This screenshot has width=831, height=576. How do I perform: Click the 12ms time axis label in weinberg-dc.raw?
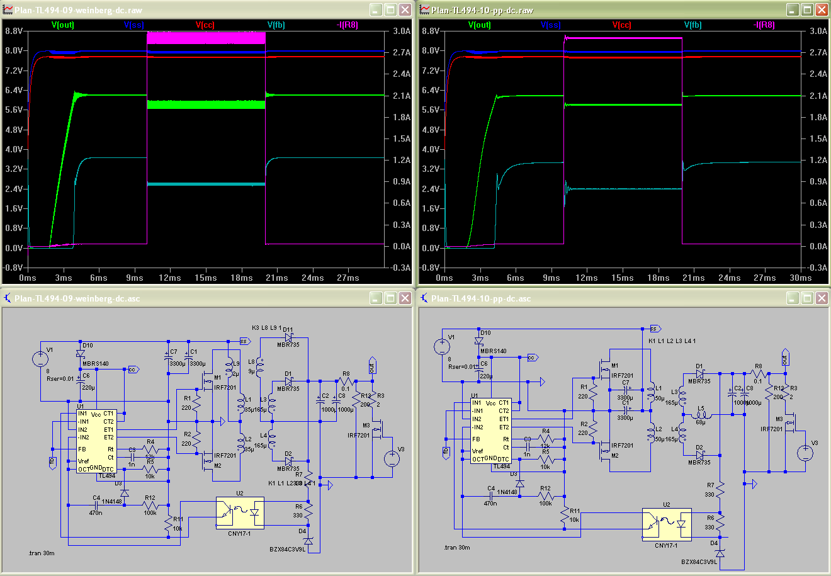click(170, 278)
